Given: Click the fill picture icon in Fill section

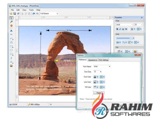Looking at the screenshot, I should [x=135, y=51].
